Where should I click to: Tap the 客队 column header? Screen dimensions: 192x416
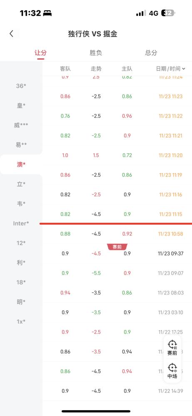pos(65,69)
